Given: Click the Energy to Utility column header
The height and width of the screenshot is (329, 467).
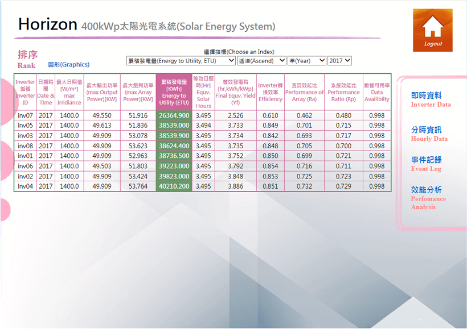Looking at the screenshot, I should [x=174, y=92].
